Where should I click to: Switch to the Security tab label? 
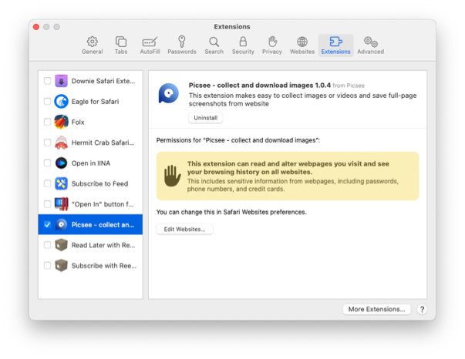point(243,52)
